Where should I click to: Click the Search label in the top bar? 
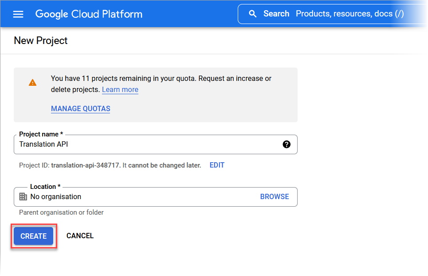[276, 14]
